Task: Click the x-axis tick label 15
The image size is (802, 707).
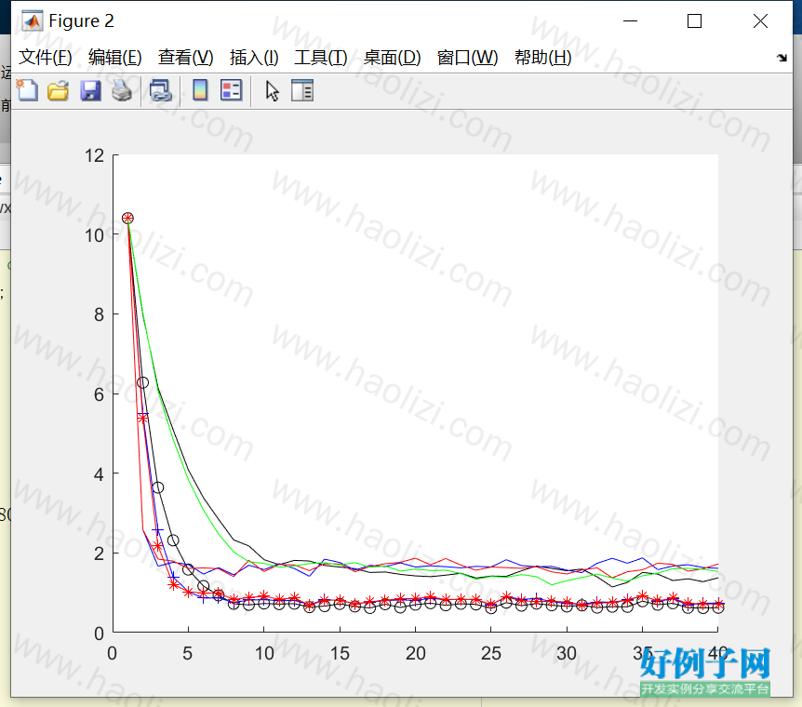Action: pos(339,653)
